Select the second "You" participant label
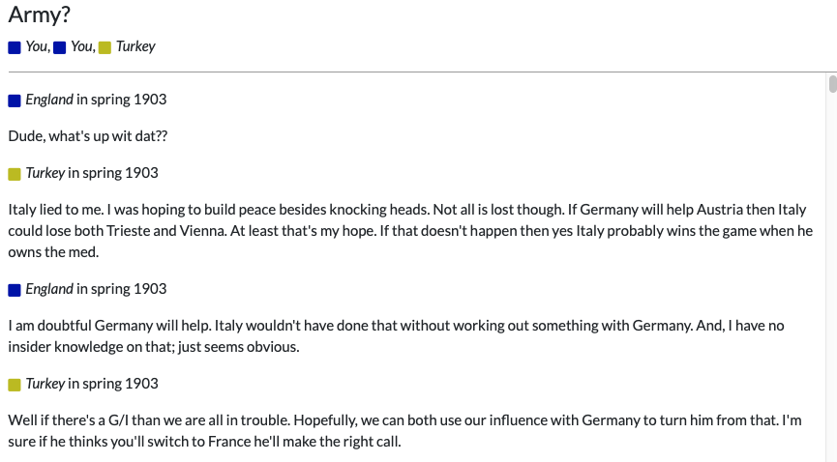 pyautogui.click(x=81, y=46)
